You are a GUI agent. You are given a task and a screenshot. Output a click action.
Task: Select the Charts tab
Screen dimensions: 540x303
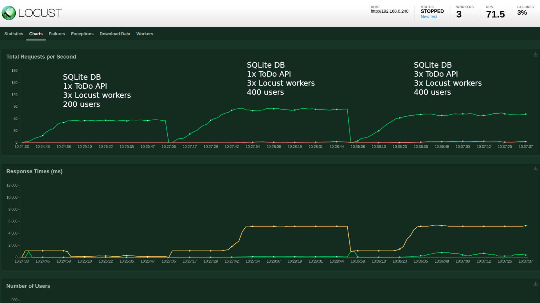[36, 34]
